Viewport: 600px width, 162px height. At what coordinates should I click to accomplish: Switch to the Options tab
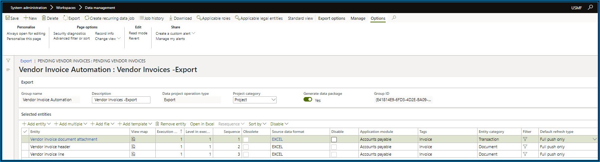pos(378,18)
